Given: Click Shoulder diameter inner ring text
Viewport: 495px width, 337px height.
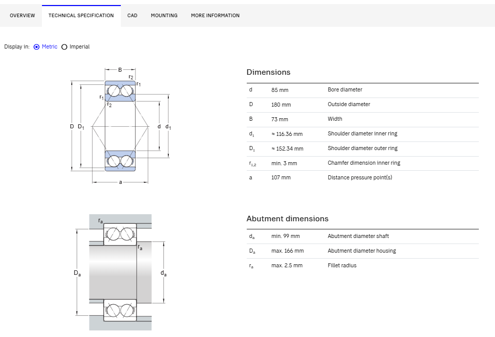Looking at the screenshot, I should pos(363,133).
